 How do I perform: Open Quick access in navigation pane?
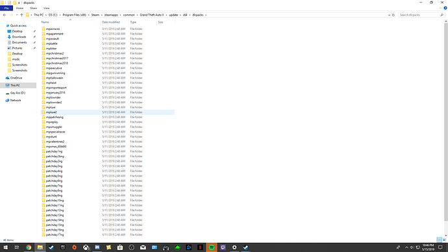[x=18, y=26]
